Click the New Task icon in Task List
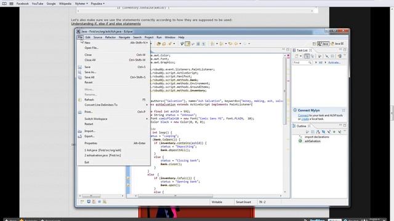Screen dimensions: 394x221 [297, 56]
